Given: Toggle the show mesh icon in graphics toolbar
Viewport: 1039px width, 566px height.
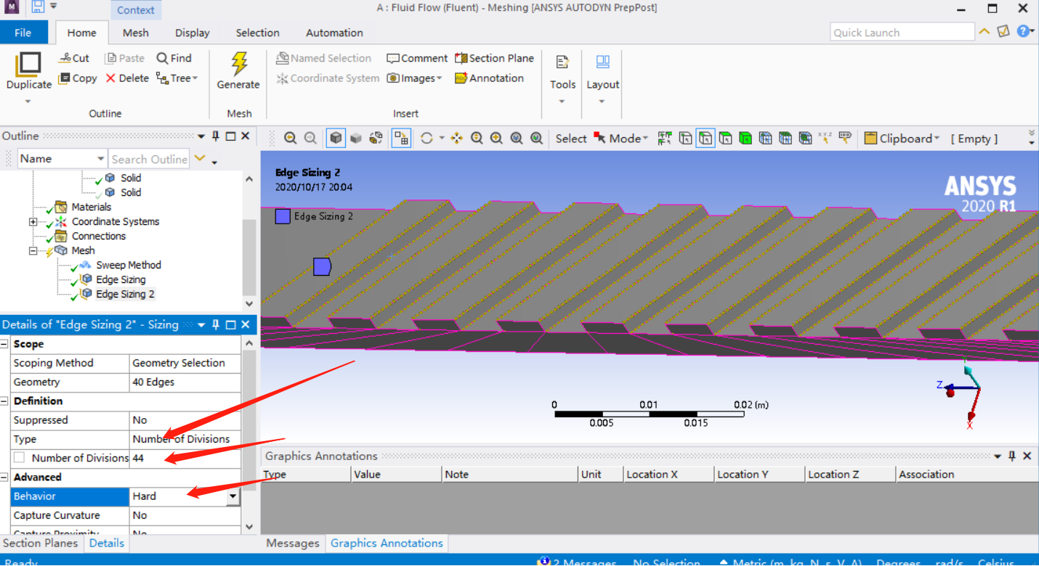Looking at the screenshot, I should 401,139.
